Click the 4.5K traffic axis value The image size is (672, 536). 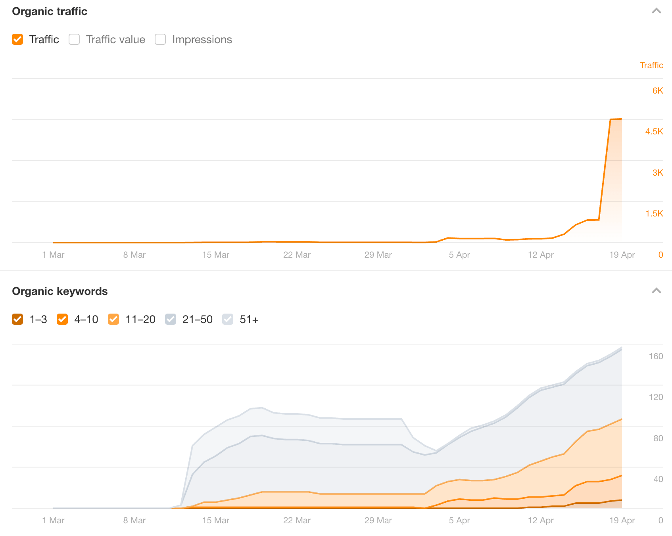654,132
